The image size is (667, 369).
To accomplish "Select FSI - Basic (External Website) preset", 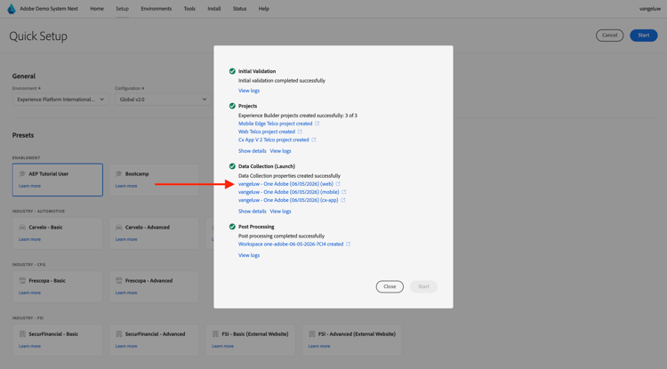I will tap(251, 340).
